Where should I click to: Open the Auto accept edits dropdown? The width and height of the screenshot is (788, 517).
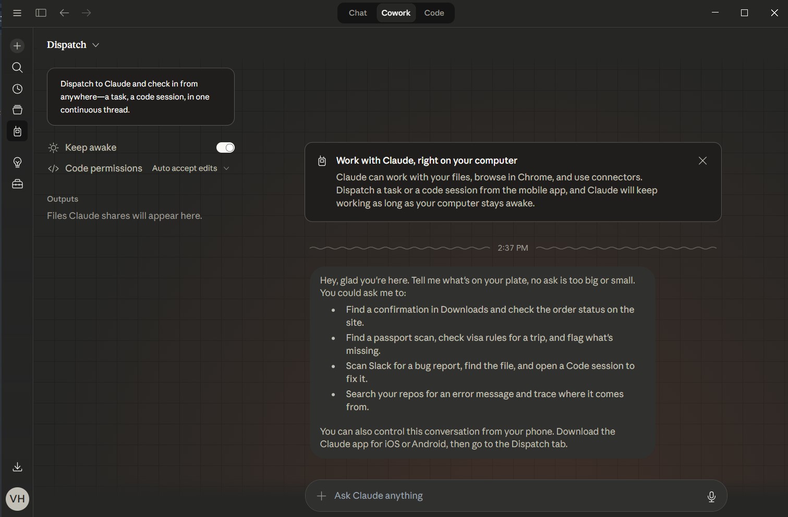pyautogui.click(x=190, y=168)
